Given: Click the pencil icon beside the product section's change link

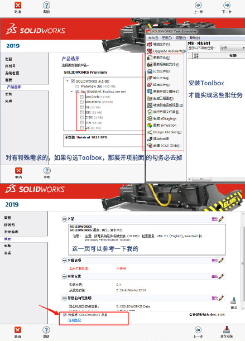Looking at the screenshot, I should point(221,219).
